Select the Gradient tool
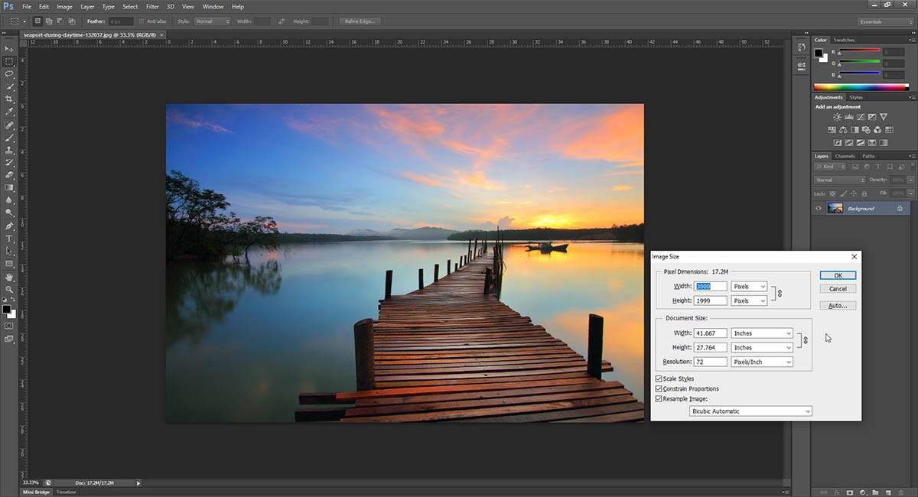This screenshot has width=918, height=497. [x=9, y=188]
